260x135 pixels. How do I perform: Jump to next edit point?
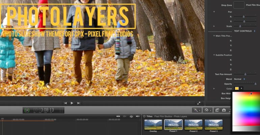click(x=79, y=103)
